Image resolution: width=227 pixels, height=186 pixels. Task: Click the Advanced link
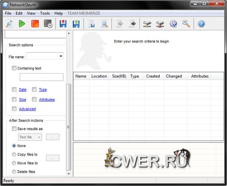coord(27,109)
